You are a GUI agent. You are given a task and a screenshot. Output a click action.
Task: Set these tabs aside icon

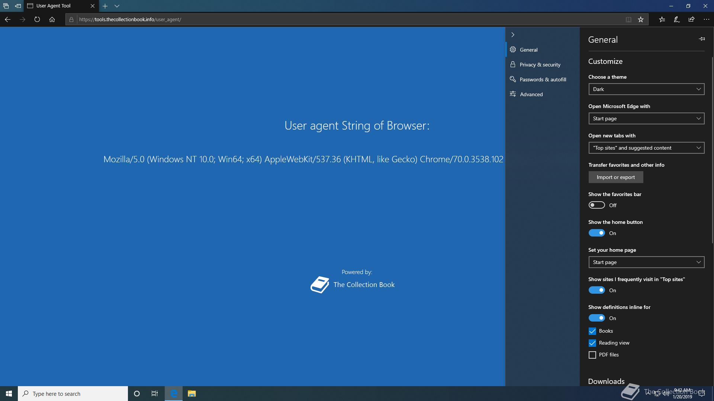tap(18, 6)
